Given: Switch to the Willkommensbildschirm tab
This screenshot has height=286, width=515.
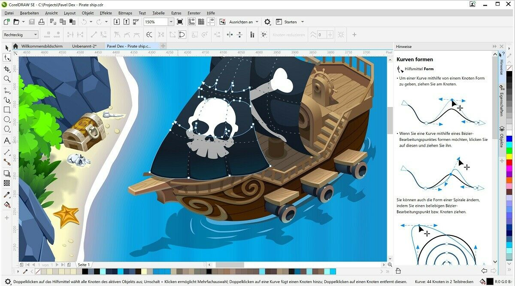Looking at the screenshot, I should [x=42, y=46].
